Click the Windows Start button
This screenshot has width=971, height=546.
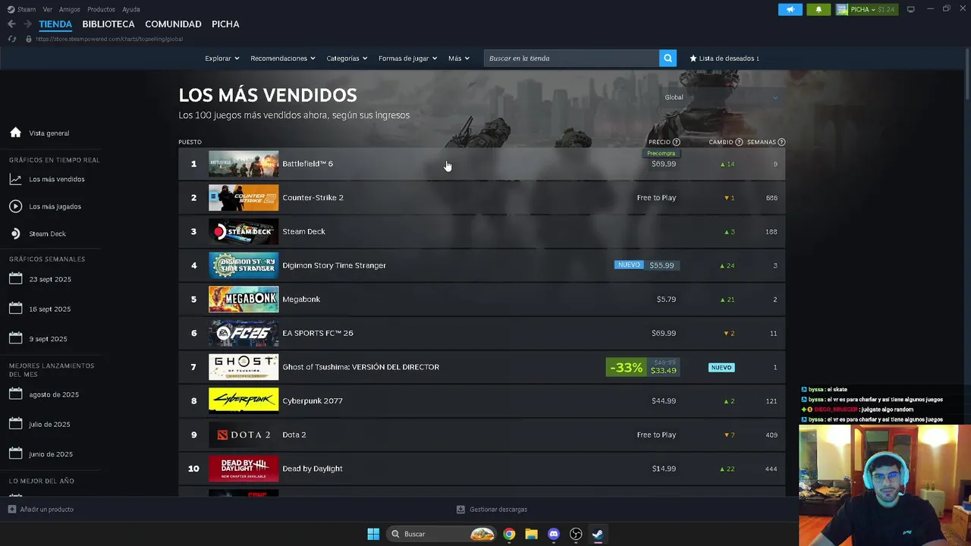(x=373, y=534)
